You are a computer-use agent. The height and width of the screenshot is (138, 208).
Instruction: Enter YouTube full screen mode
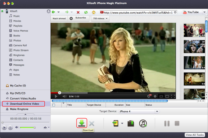(173, 96)
